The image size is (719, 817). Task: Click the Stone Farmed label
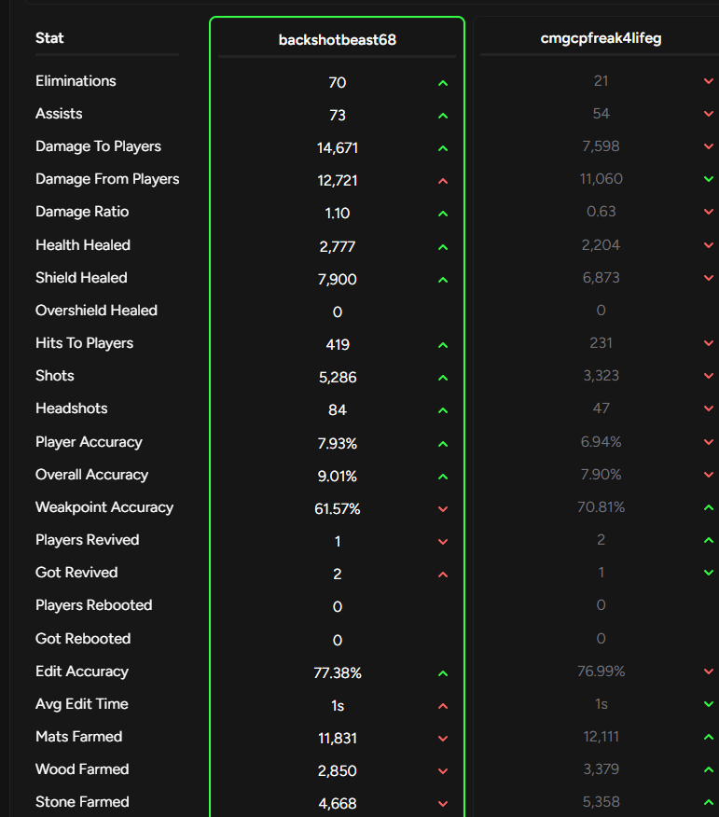82,802
